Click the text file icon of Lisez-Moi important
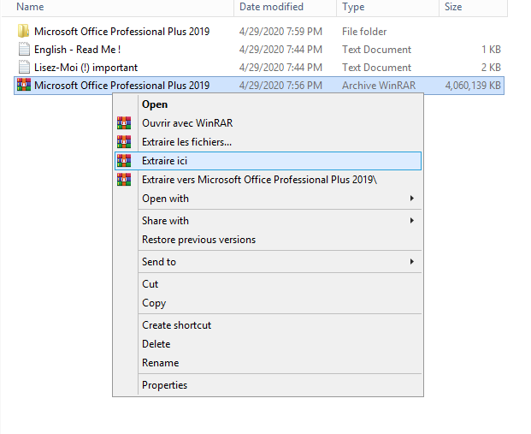The width and height of the screenshot is (531, 434). click(24, 67)
